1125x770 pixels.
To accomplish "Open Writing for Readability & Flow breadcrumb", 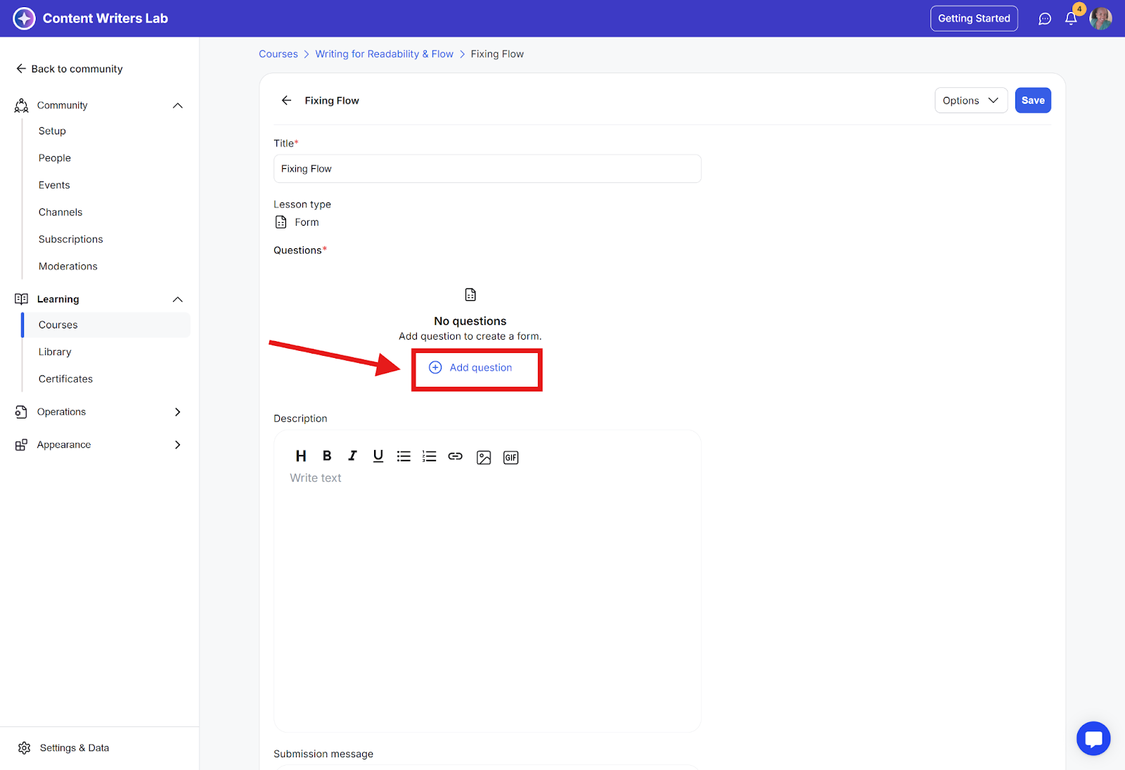I will click(385, 54).
